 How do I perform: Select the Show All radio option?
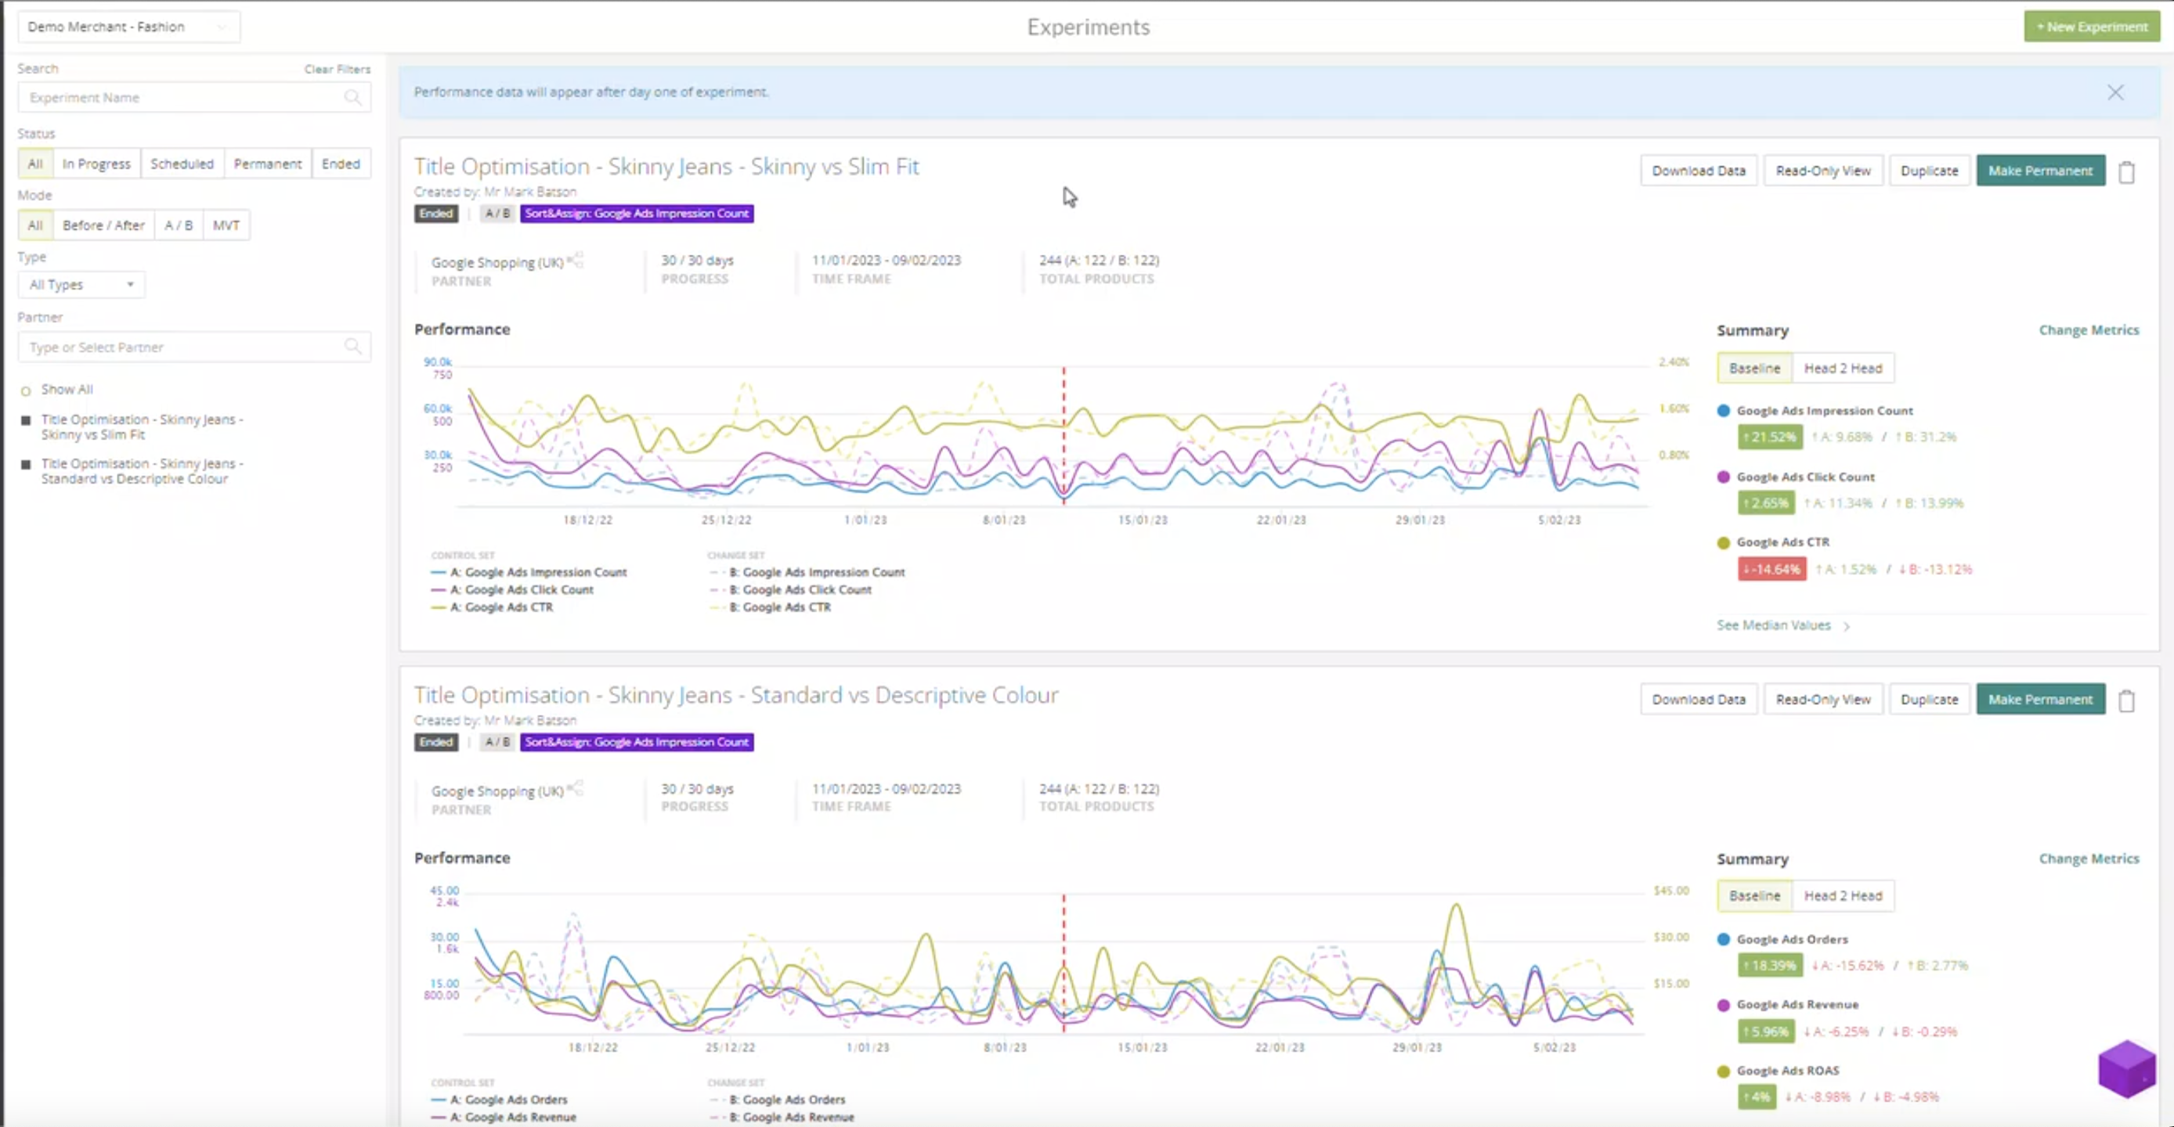pyautogui.click(x=26, y=391)
